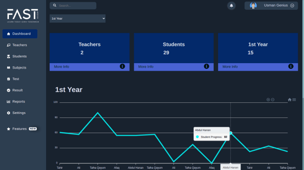The image size is (304, 170).
Task: Open the chart hamburger menu
Action: coord(294,100)
